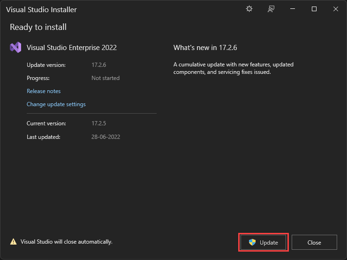Click the yellow warning triangle icon
The width and height of the screenshot is (347, 260).
(14, 242)
